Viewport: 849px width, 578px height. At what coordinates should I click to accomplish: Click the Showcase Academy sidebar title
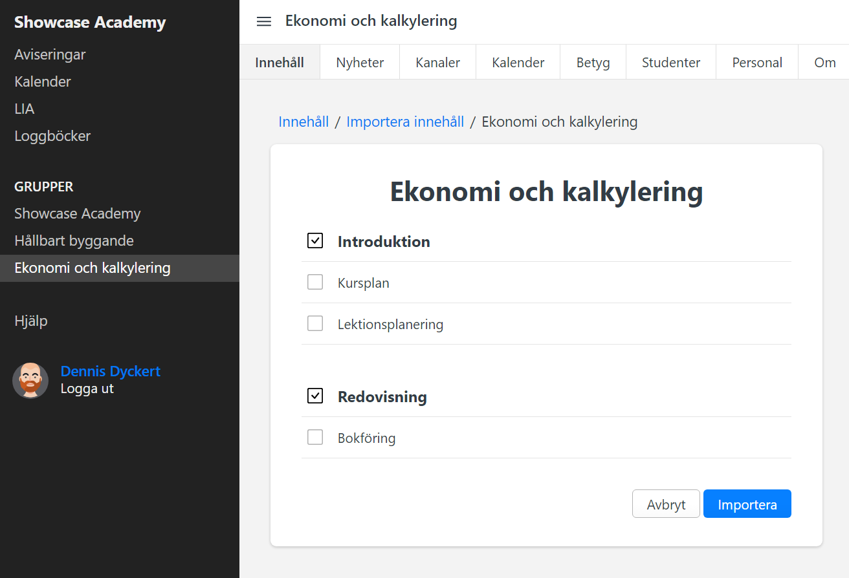coord(90,22)
